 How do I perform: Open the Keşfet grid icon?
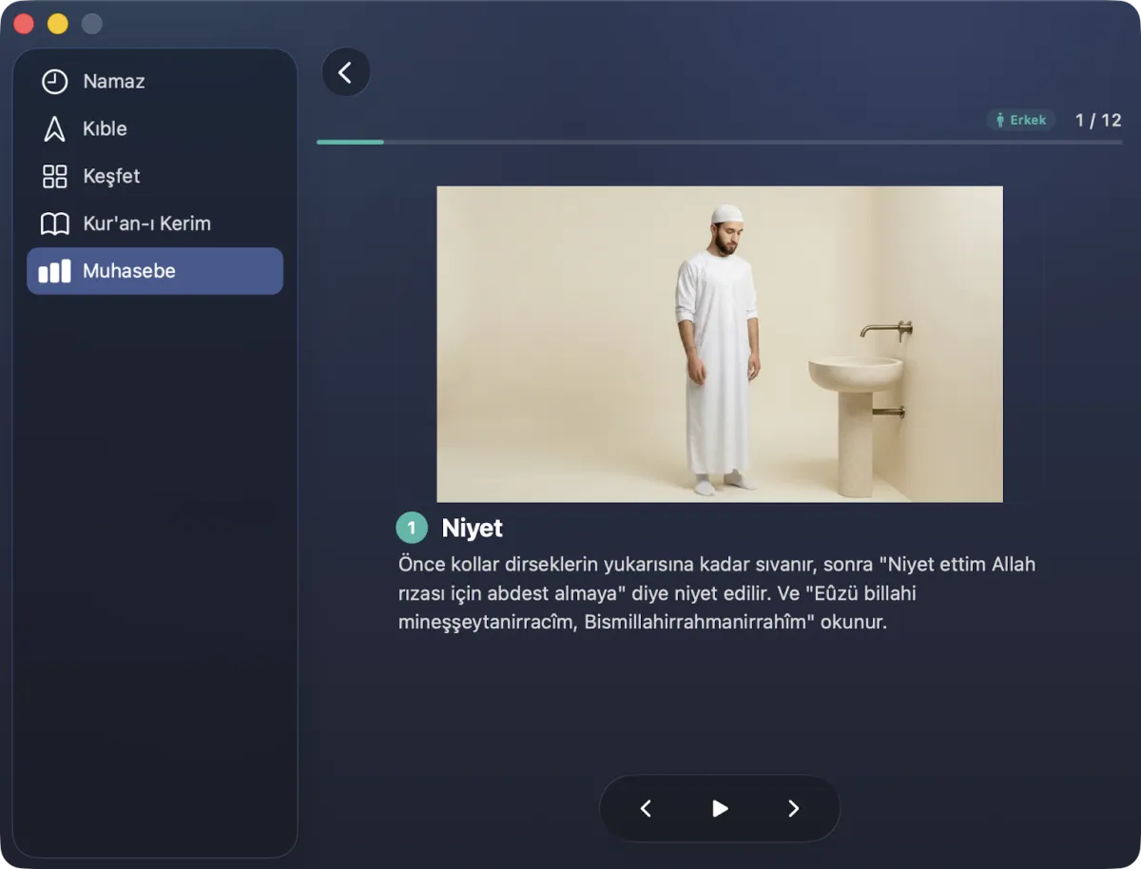click(x=55, y=177)
